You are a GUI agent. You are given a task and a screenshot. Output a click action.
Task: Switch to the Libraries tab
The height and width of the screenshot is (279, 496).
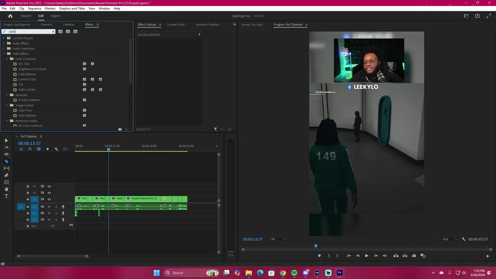click(69, 24)
